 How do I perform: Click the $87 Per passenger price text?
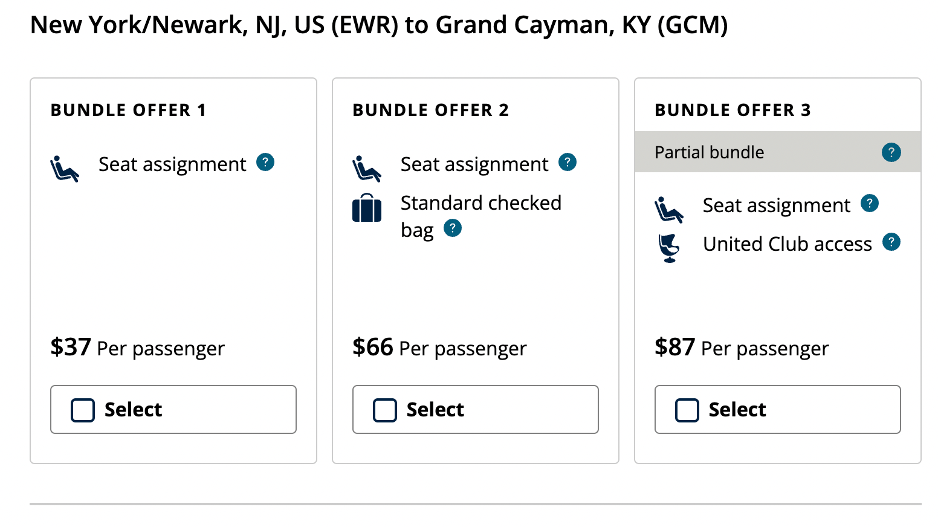(x=742, y=348)
